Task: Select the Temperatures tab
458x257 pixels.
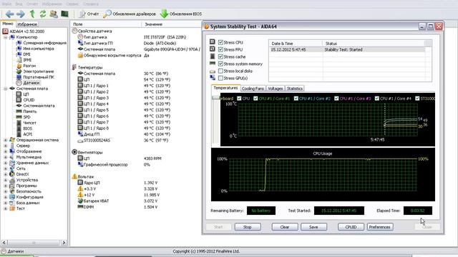Action: pyautogui.click(x=225, y=88)
